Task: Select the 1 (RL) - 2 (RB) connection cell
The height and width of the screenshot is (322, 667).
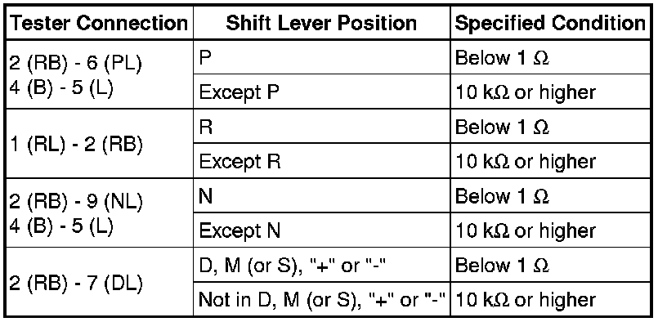Action: tap(99, 144)
